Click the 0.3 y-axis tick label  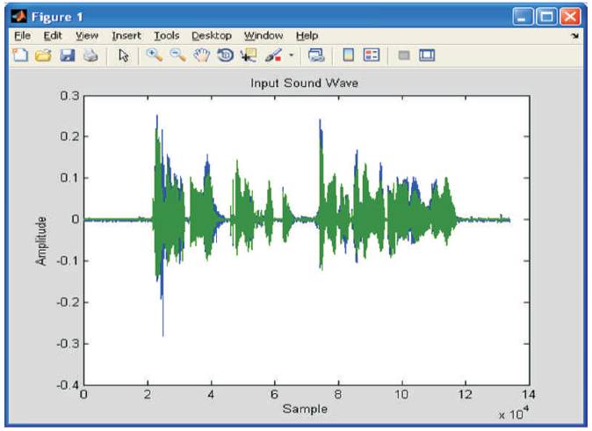pos(70,95)
